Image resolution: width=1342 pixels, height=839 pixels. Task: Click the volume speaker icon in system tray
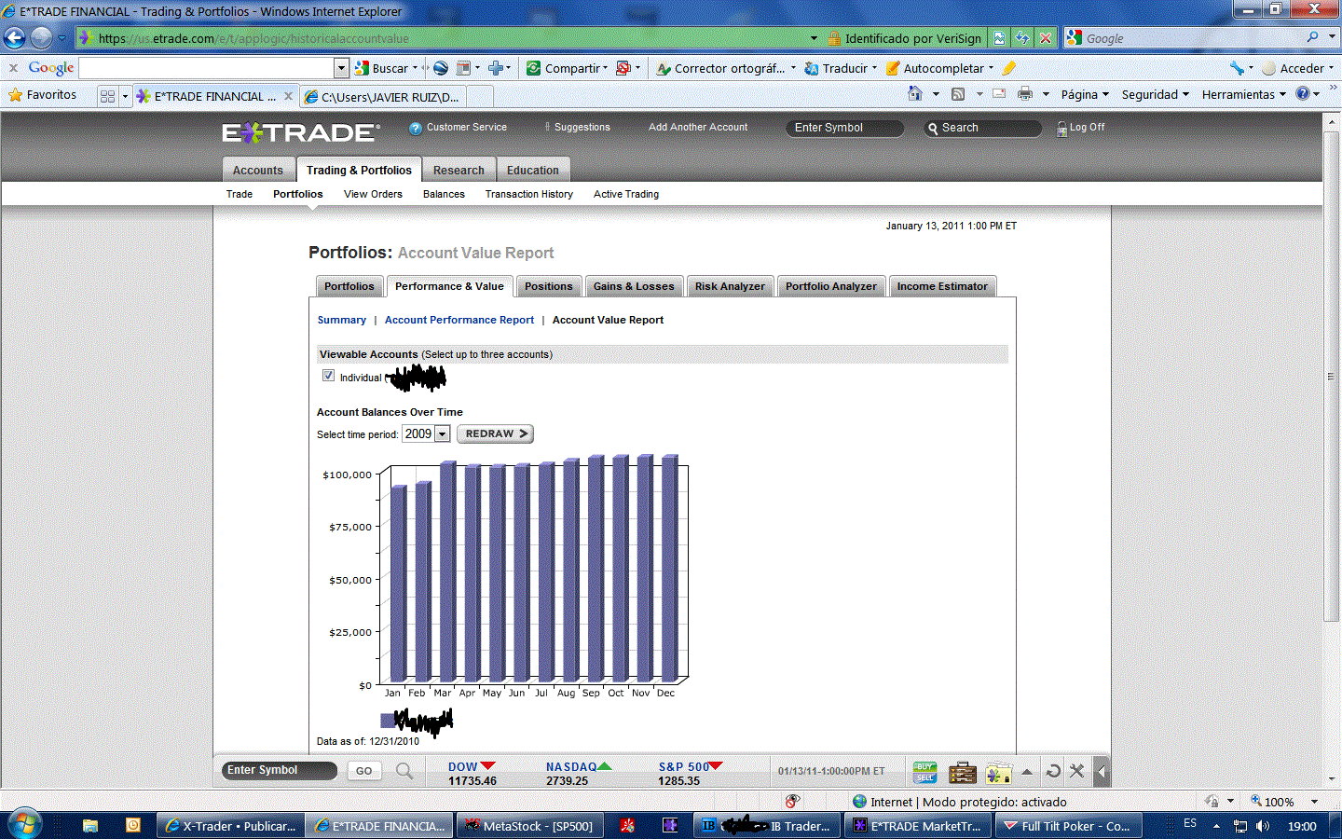1263,826
